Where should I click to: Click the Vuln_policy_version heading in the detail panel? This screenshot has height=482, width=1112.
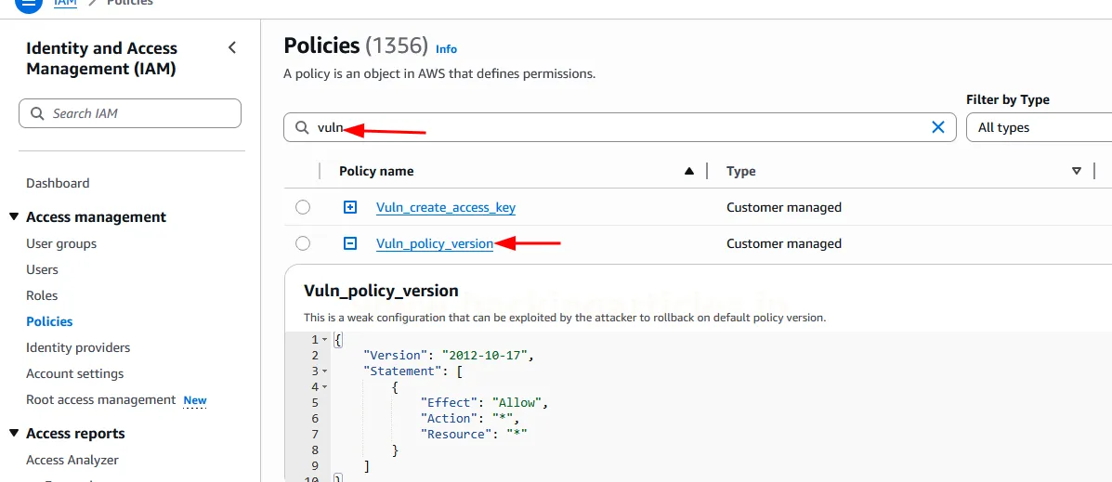381,291
